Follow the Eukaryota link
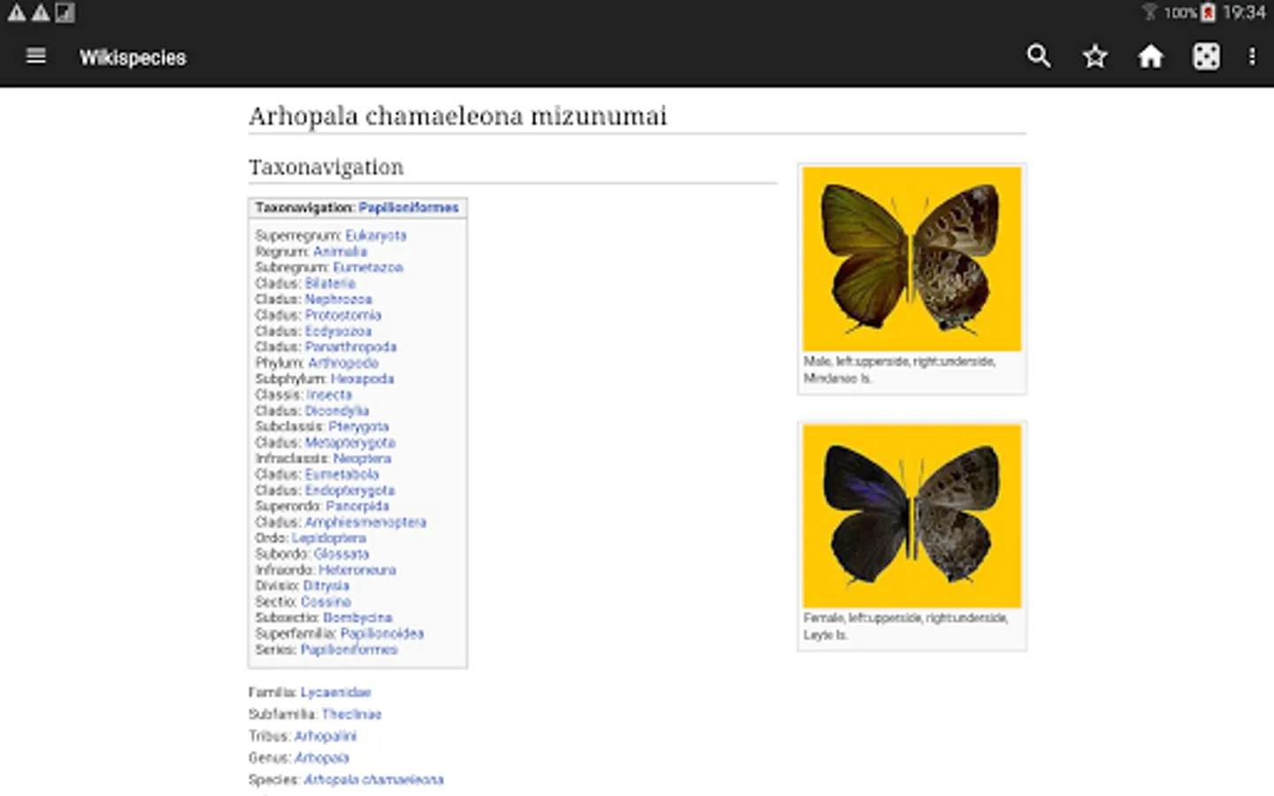 point(376,235)
